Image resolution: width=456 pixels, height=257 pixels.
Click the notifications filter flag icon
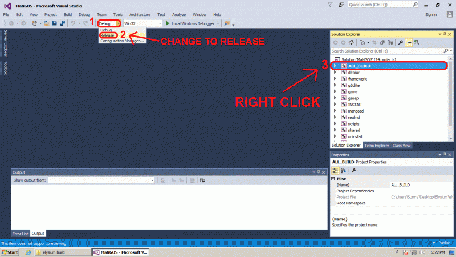[x=330, y=5]
